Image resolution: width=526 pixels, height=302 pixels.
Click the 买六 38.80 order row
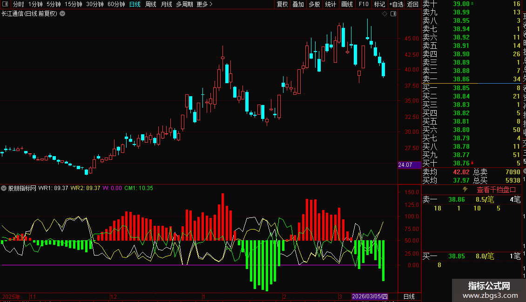[472, 130]
